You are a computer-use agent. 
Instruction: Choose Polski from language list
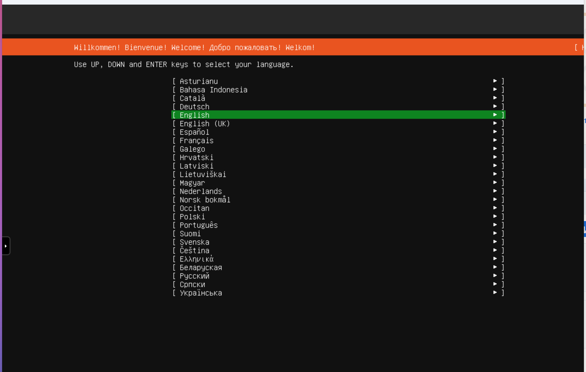[x=338, y=217]
